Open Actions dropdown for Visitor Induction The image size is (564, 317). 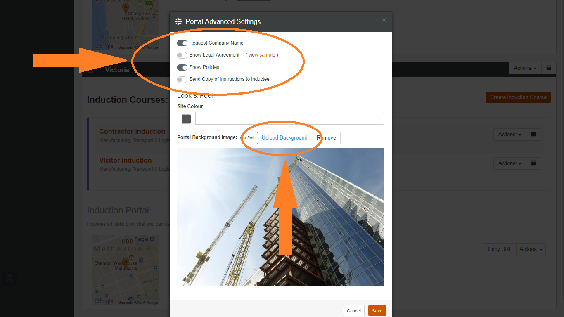click(x=510, y=163)
